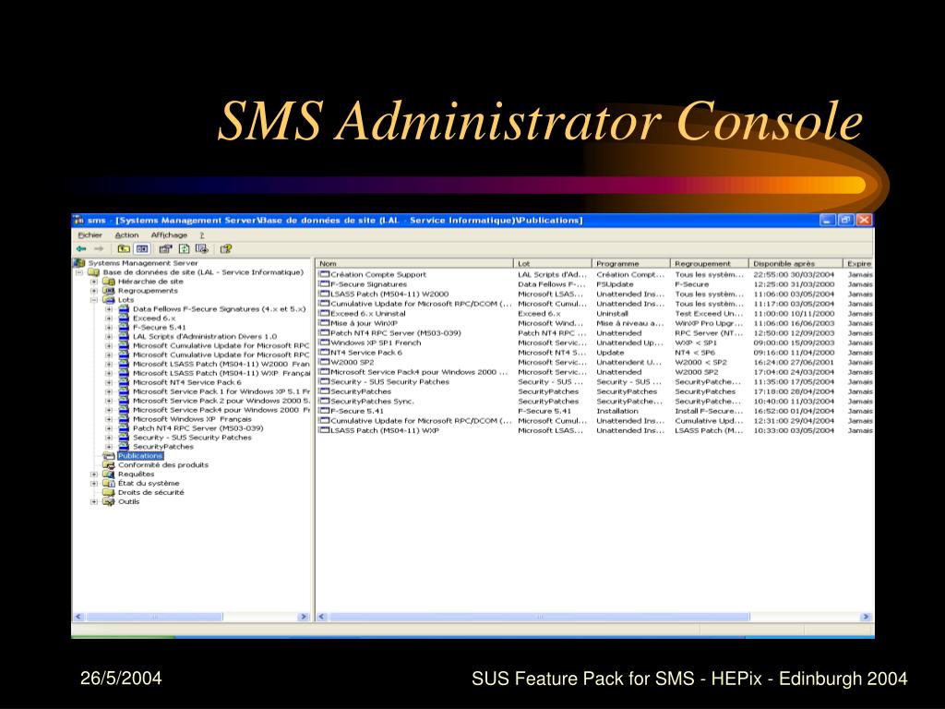The height and width of the screenshot is (709, 945).
Task: Collapse the Lots node
Action: pyautogui.click(x=94, y=300)
